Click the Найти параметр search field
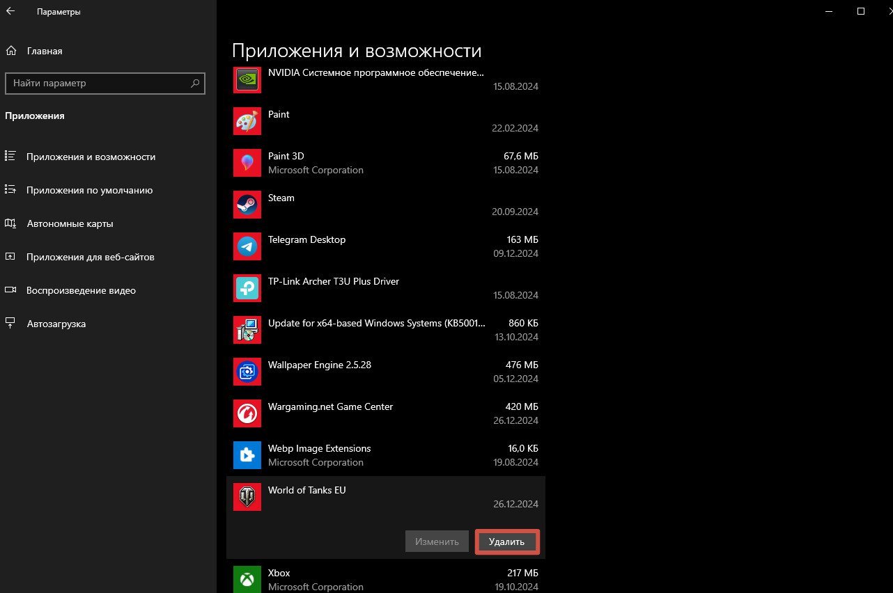893x593 pixels. [x=105, y=83]
